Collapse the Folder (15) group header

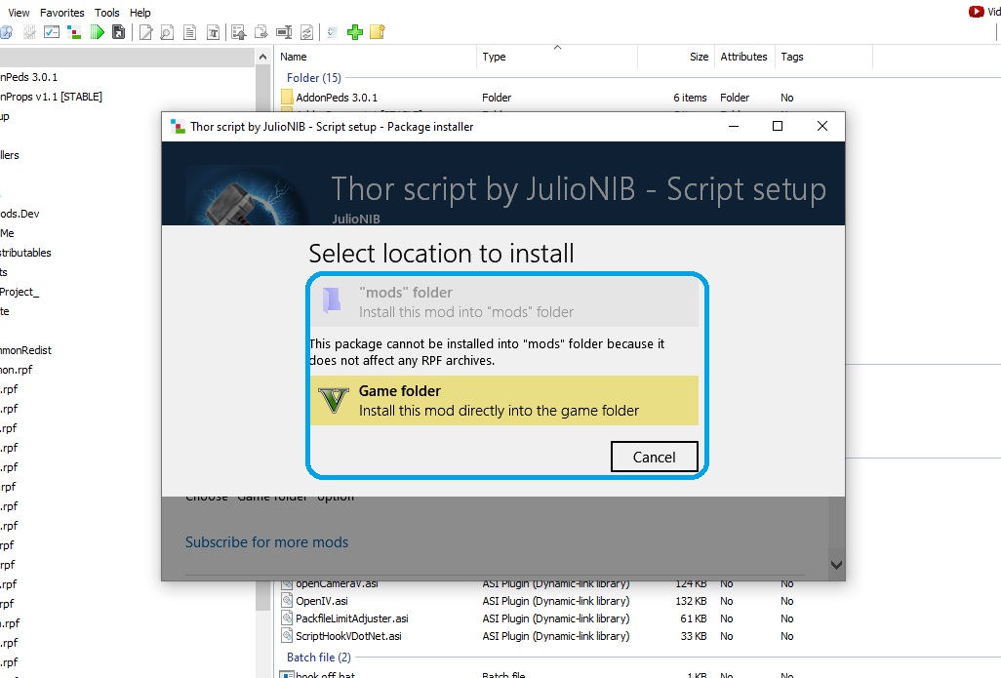(314, 78)
